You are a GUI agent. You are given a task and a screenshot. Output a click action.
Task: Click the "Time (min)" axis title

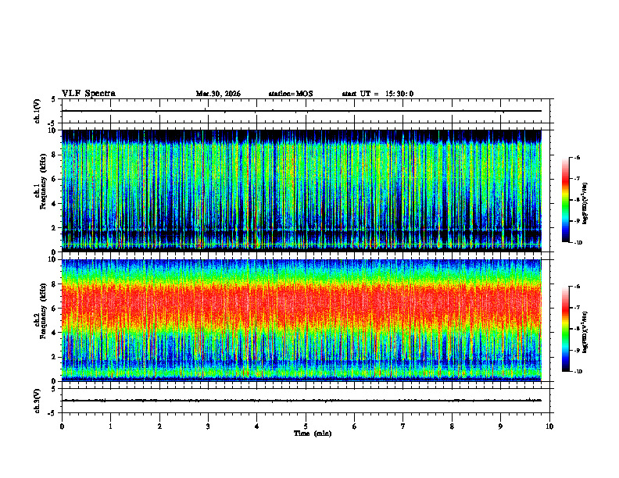[313, 433]
